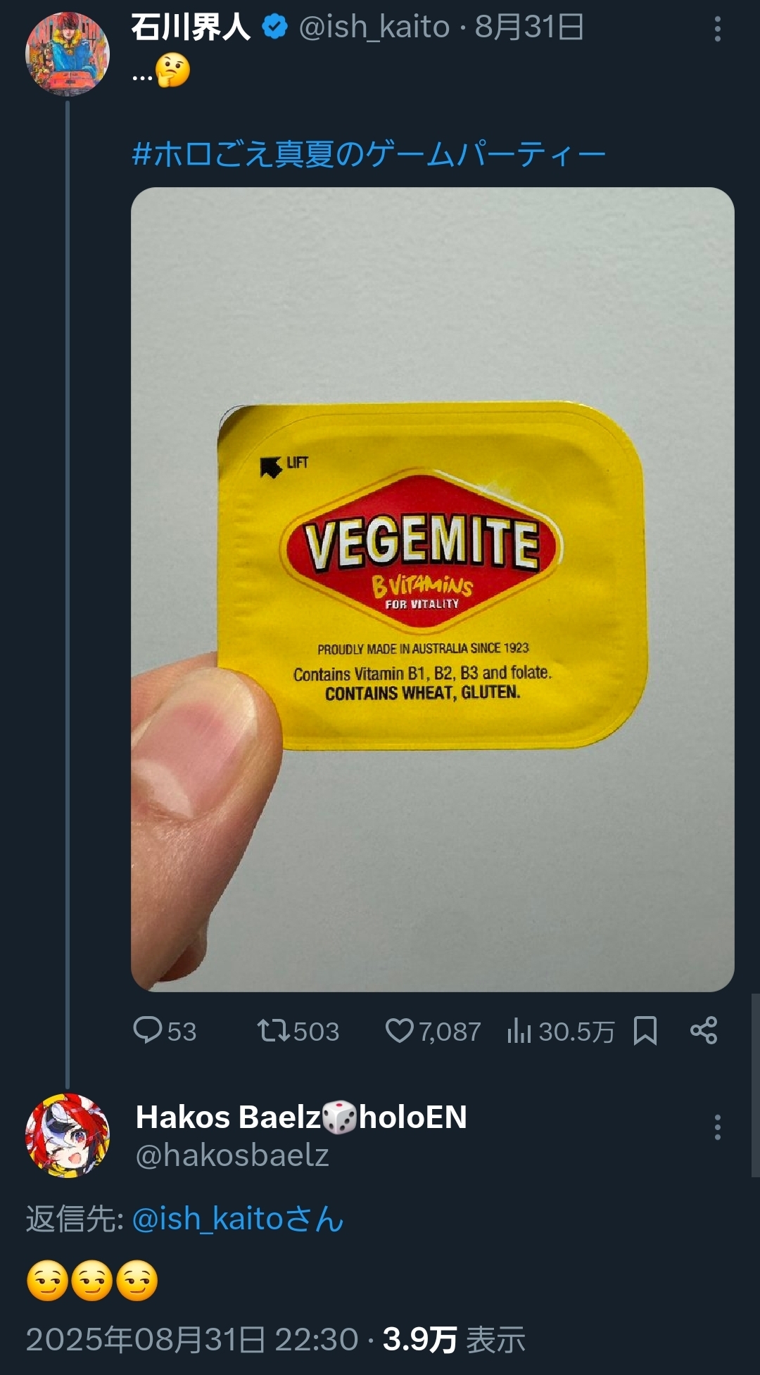Retweet the Vegemite post

coord(274,1031)
